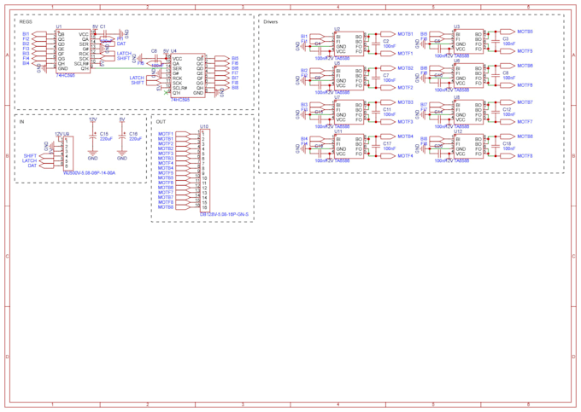Click the MOTB5 net port beside U3
Screen dimensions: 581x412
(508, 32)
